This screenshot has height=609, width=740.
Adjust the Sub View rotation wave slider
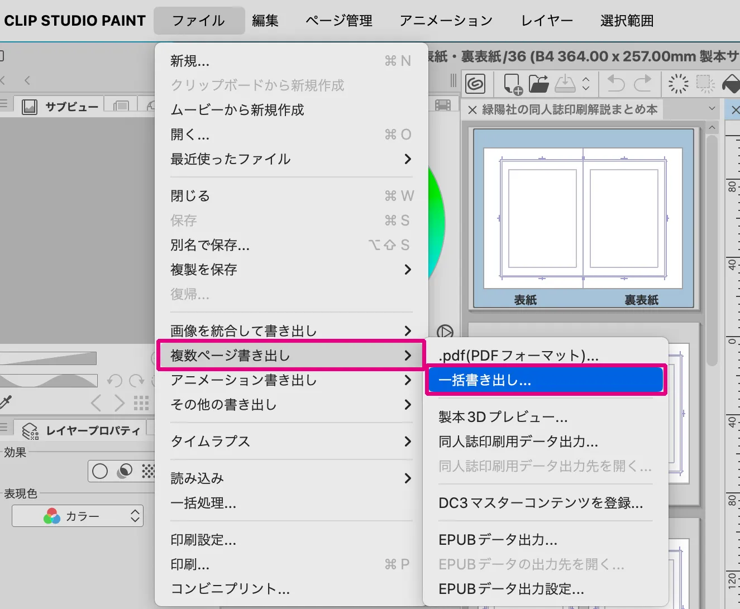click(x=49, y=381)
